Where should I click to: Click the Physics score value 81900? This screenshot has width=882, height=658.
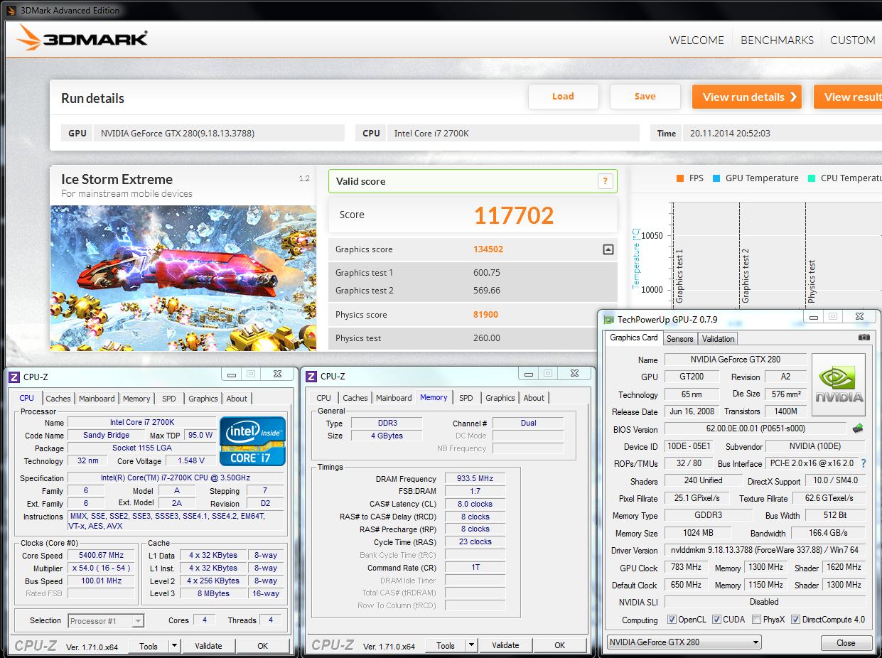[x=486, y=315]
